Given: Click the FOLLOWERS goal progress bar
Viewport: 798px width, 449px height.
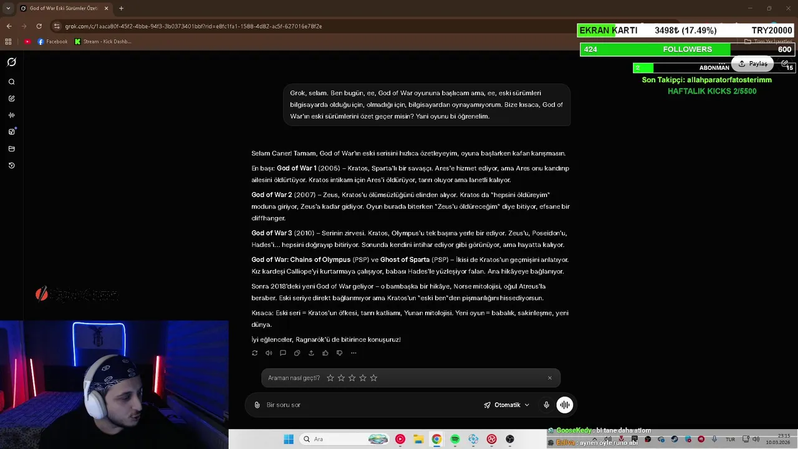Looking at the screenshot, I should [x=686, y=49].
